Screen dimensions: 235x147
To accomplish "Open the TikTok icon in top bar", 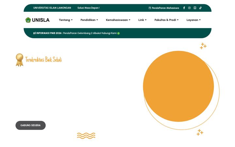I will click(x=200, y=8).
